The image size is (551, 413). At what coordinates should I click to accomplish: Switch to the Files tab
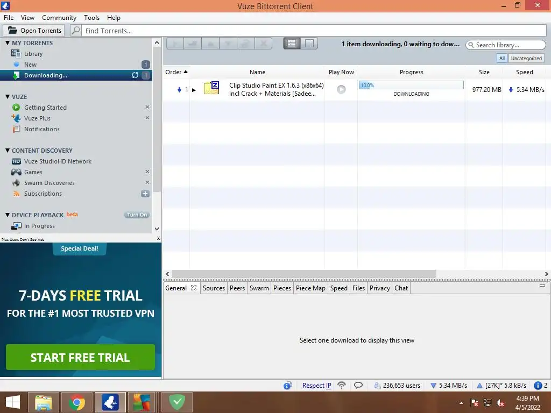pos(358,288)
